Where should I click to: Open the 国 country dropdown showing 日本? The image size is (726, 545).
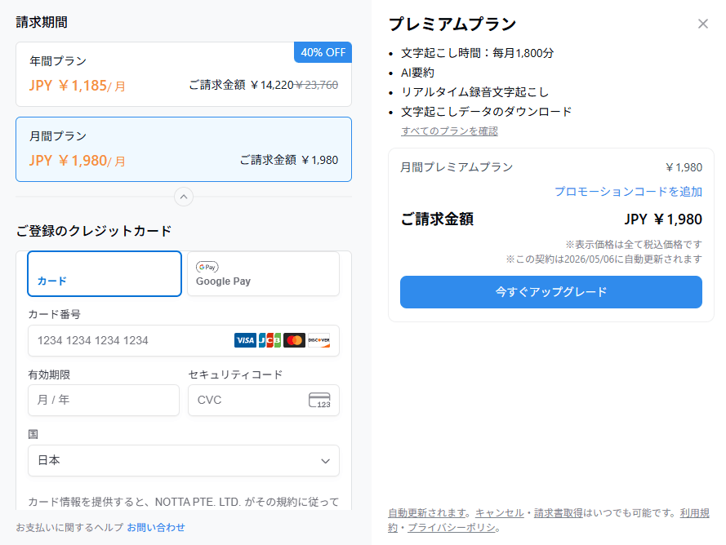[x=184, y=460]
